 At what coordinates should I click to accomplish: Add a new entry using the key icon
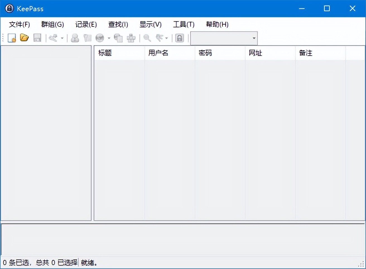pos(53,38)
